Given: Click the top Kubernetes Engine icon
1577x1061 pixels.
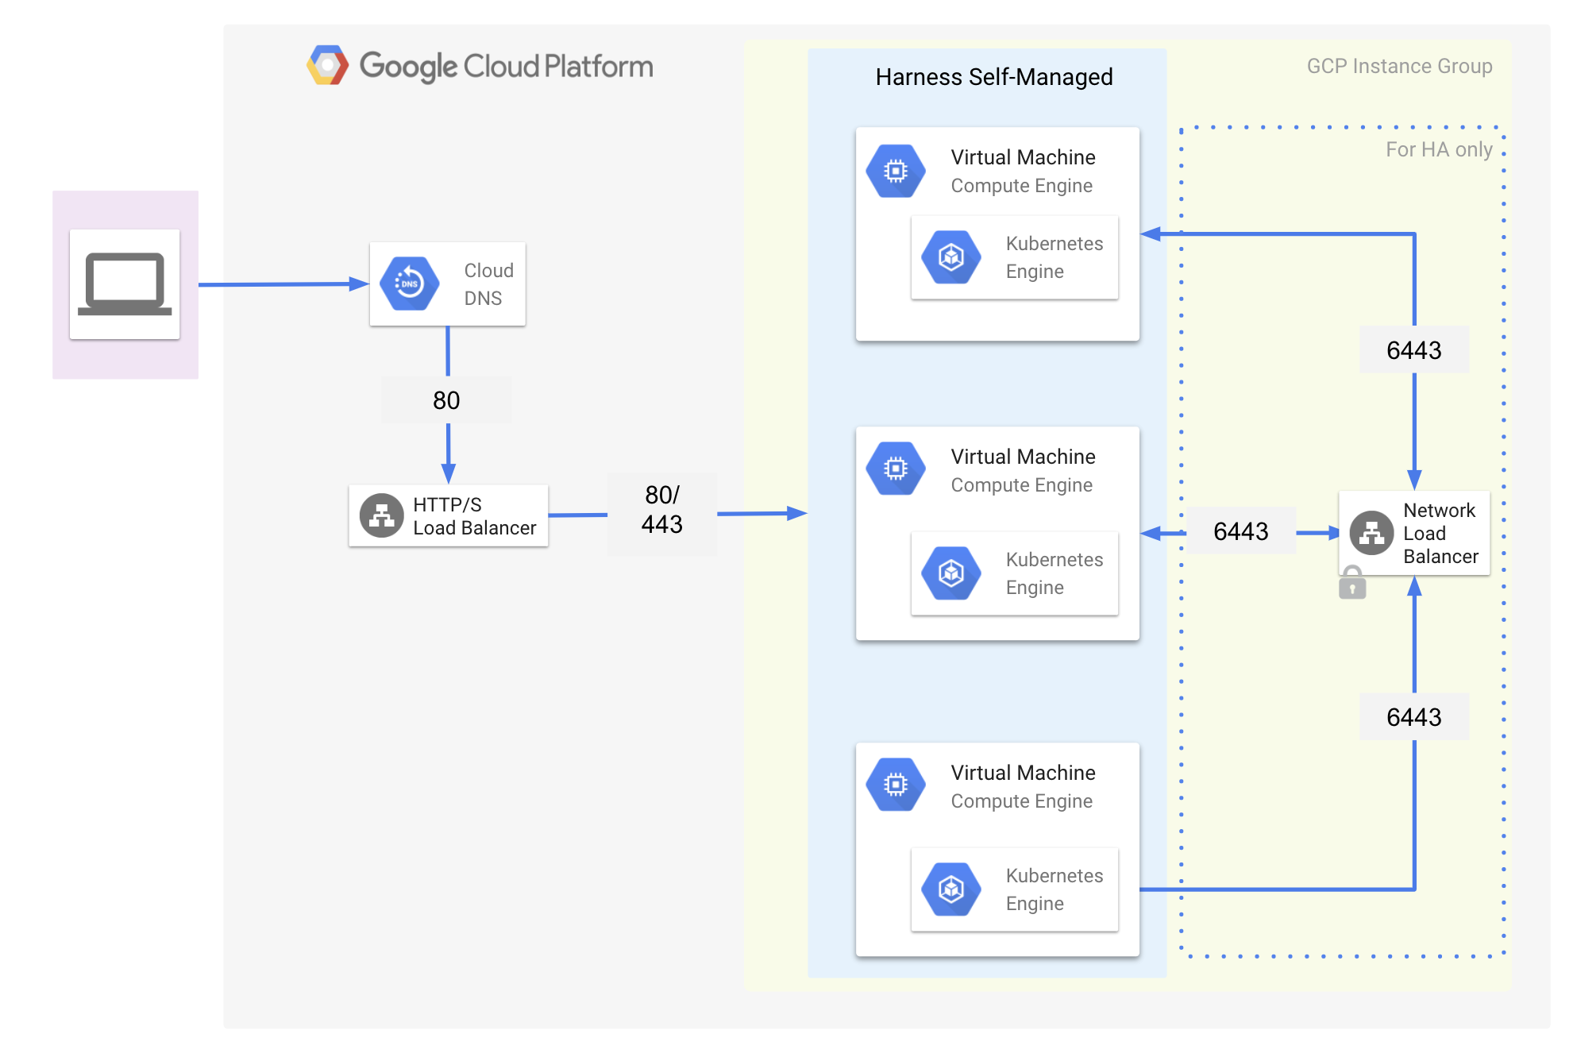Looking at the screenshot, I should tap(951, 257).
